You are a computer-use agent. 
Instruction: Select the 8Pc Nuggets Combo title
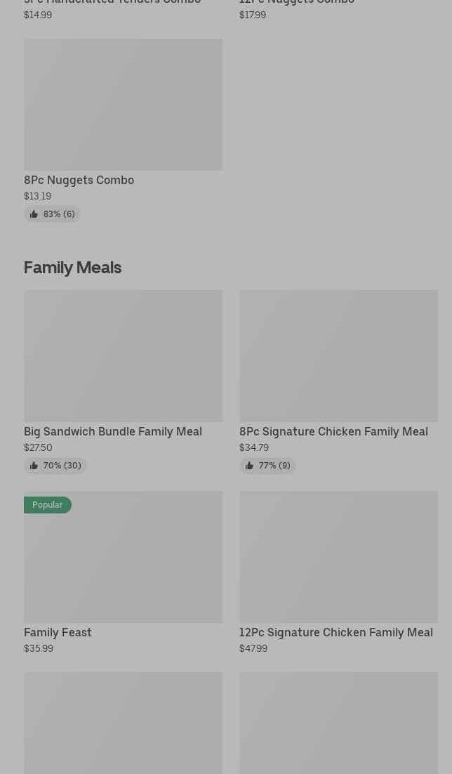tap(79, 181)
